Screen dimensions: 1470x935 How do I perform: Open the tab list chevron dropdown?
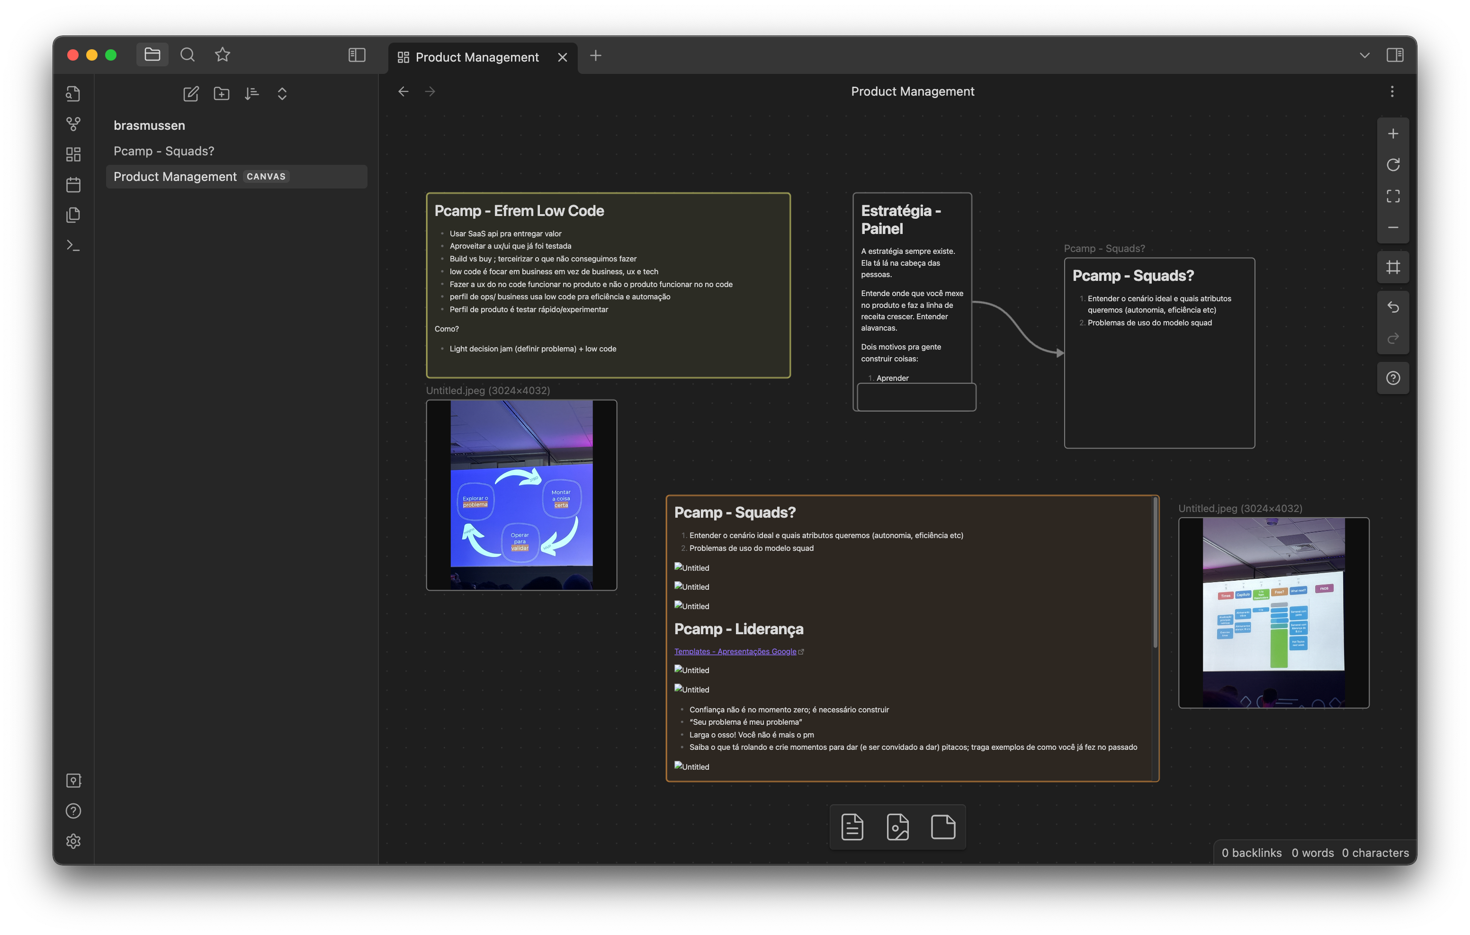1364,55
